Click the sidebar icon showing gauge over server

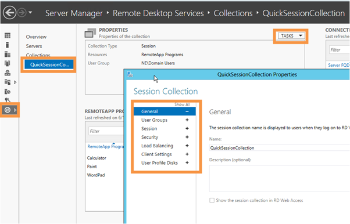(8, 73)
